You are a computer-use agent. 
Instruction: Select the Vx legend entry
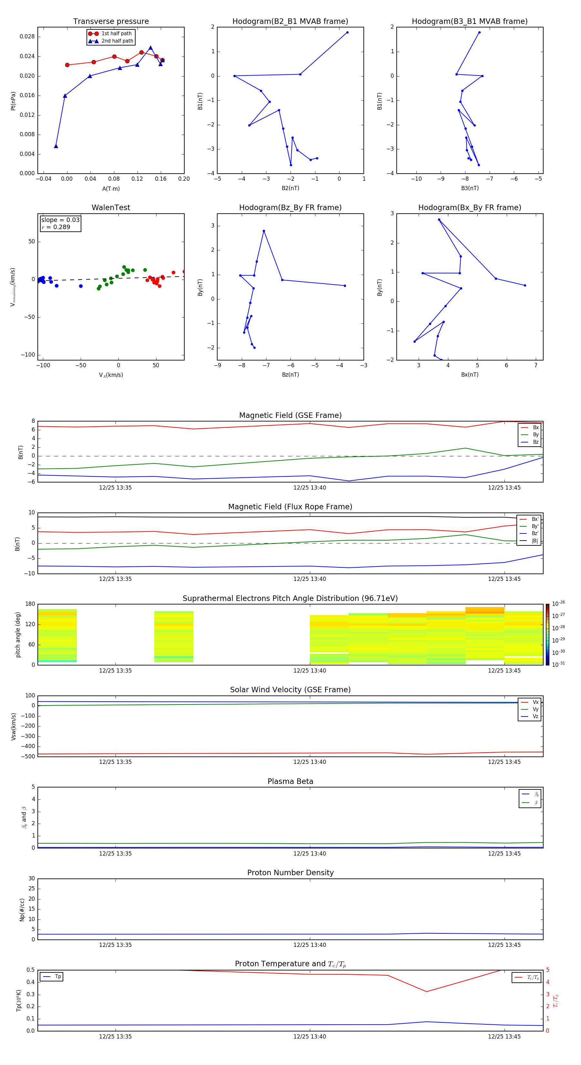(530, 702)
